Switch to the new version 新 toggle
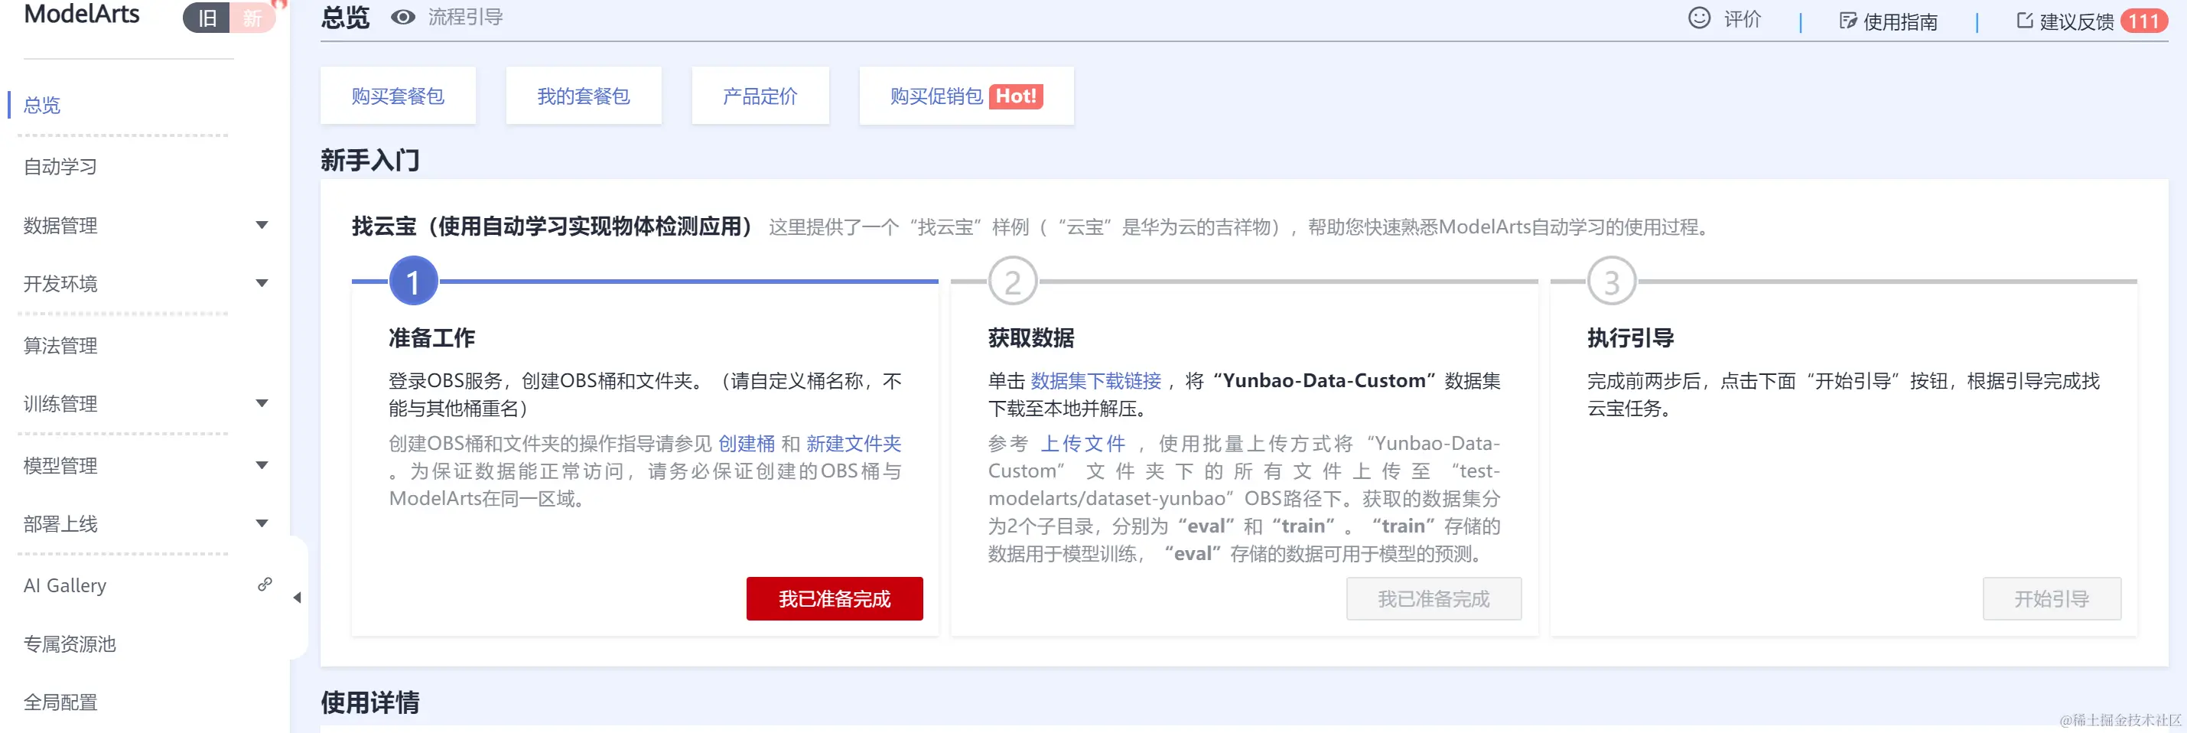This screenshot has width=2187, height=733. point(252,18)
